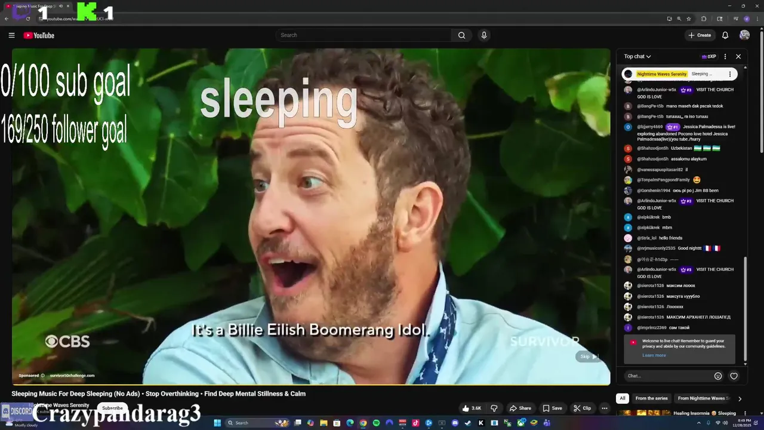Open the emoji picker in chat input
Screen dimensions: 764x430
[x=718, y=376]
